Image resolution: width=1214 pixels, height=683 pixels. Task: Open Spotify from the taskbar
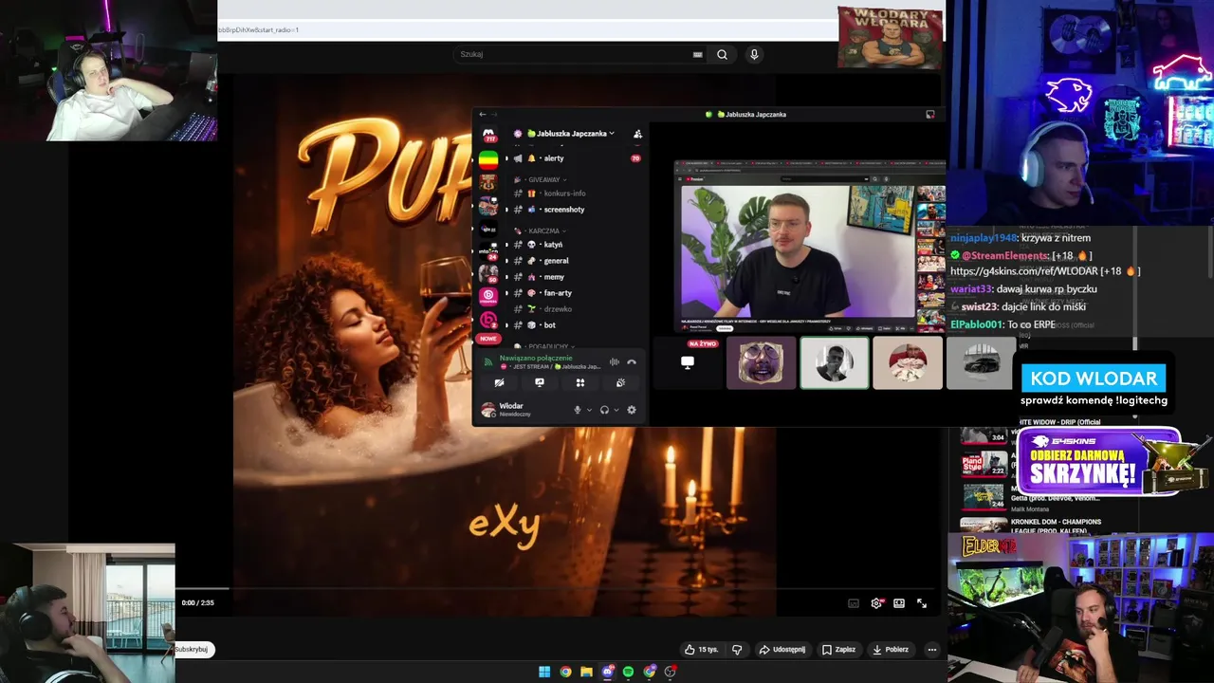628,672
